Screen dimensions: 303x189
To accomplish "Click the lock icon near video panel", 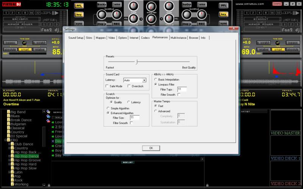I will [207, 185].
